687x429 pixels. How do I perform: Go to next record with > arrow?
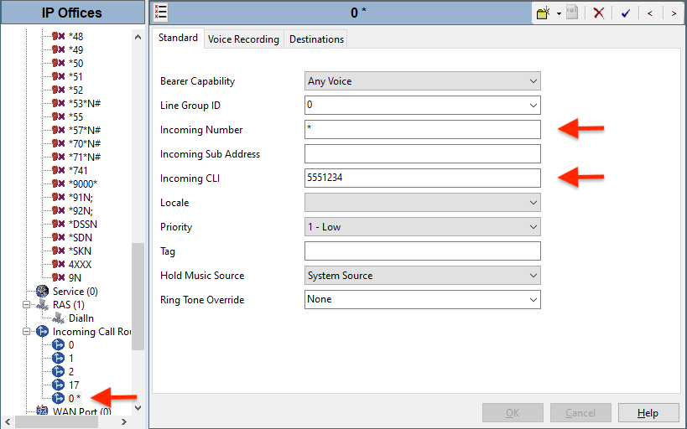tap(674, 13)
